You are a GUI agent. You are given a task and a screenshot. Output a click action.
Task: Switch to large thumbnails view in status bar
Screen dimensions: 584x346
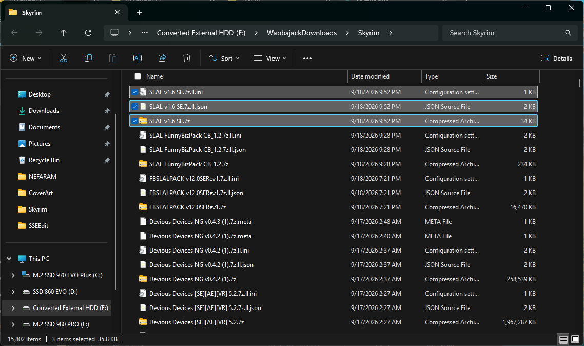point(575,340)
